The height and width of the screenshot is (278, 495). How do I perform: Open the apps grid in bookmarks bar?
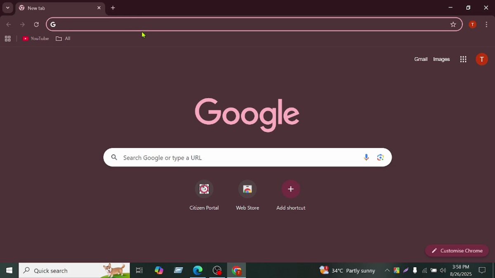7,38
